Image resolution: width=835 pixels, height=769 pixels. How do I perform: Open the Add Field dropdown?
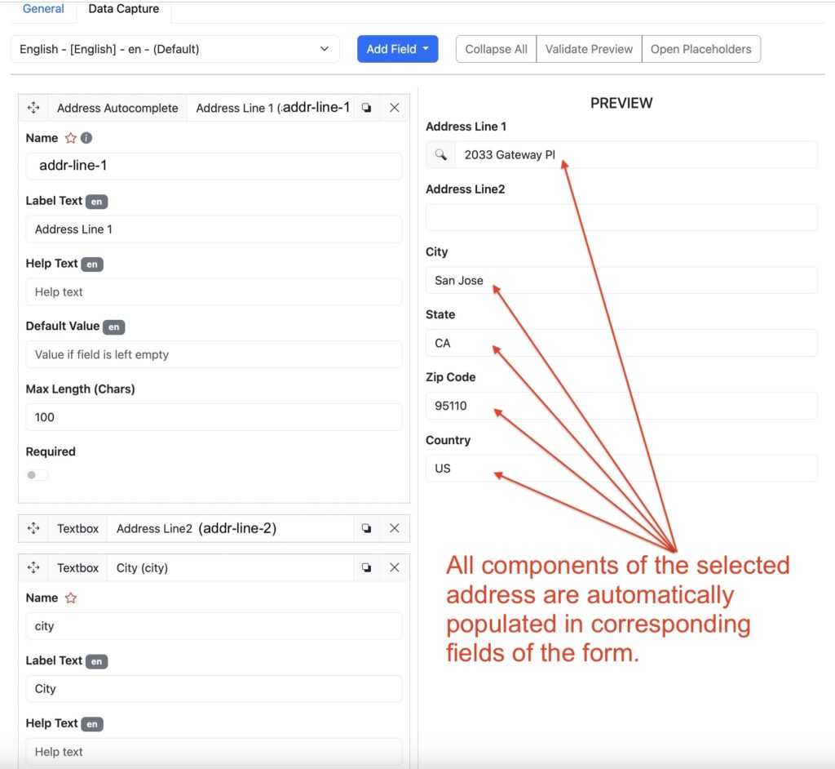[397, 49]
